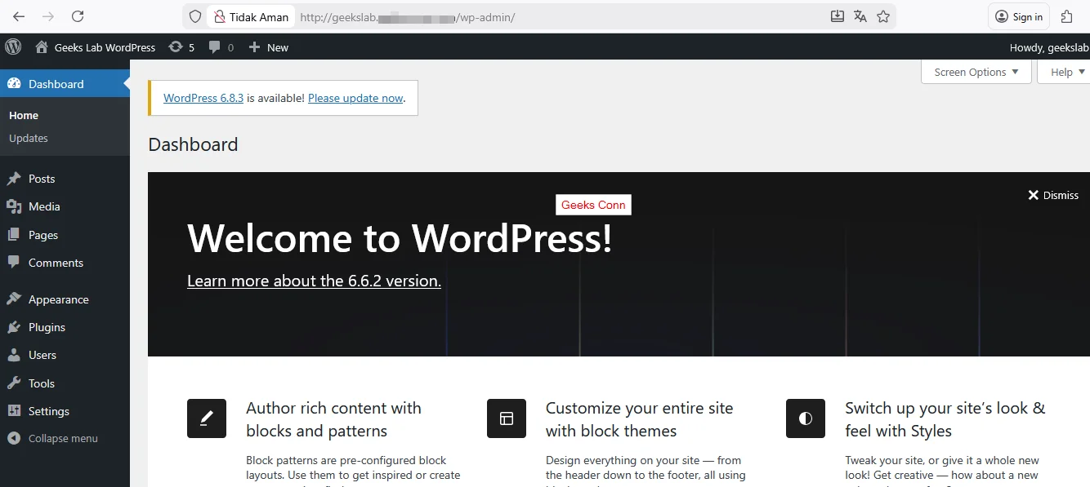Follow the Please update now link

point(355,97)
